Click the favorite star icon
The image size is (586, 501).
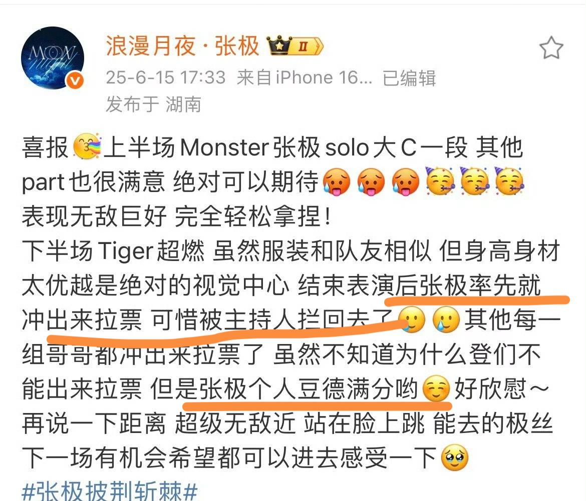tap(551, 47)
